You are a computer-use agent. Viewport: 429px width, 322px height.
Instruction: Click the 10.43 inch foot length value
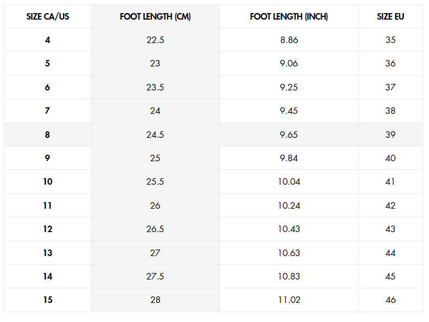[289, 229]
